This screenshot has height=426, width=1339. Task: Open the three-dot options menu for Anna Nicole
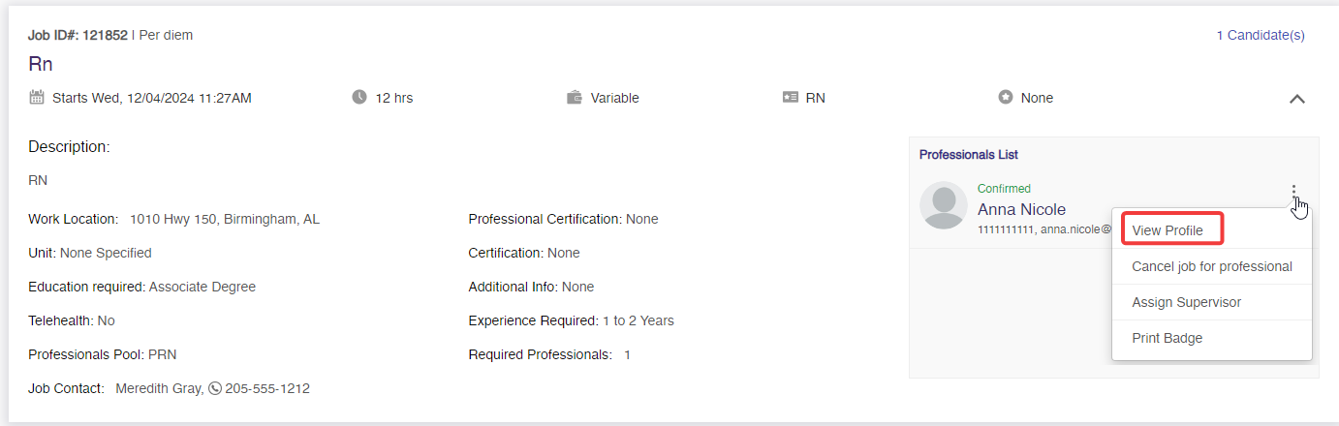tap(1293, 192)
